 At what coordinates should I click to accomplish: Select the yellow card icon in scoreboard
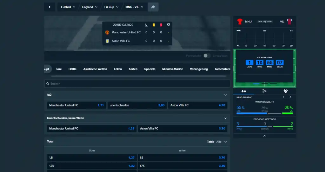coord(154,25)
